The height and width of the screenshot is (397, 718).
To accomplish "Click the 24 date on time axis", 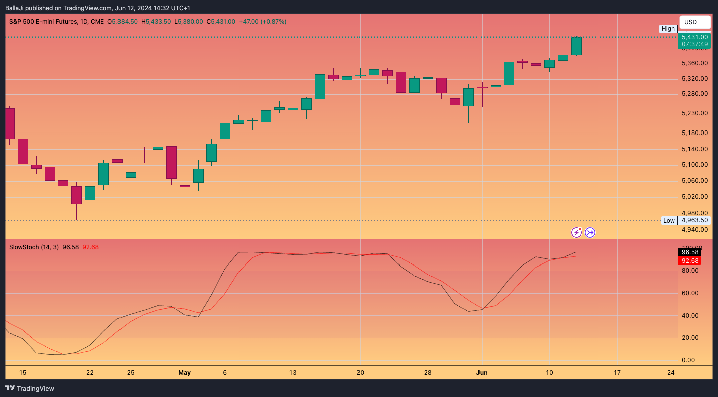I will coord(671,372).
